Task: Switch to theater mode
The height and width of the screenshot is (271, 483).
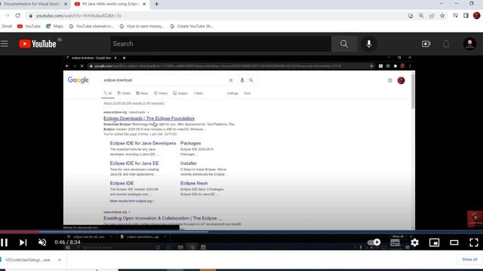Action: pos(454,242)
